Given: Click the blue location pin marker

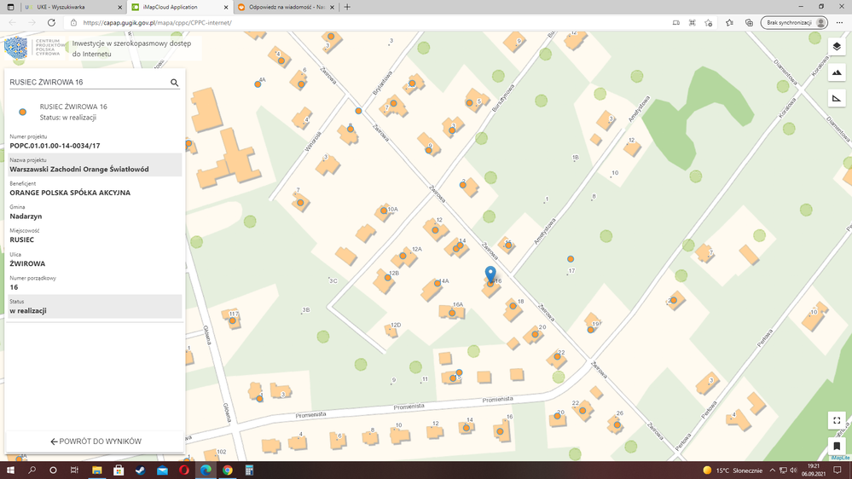Looking at the screenshot, I should pos(490,274).
